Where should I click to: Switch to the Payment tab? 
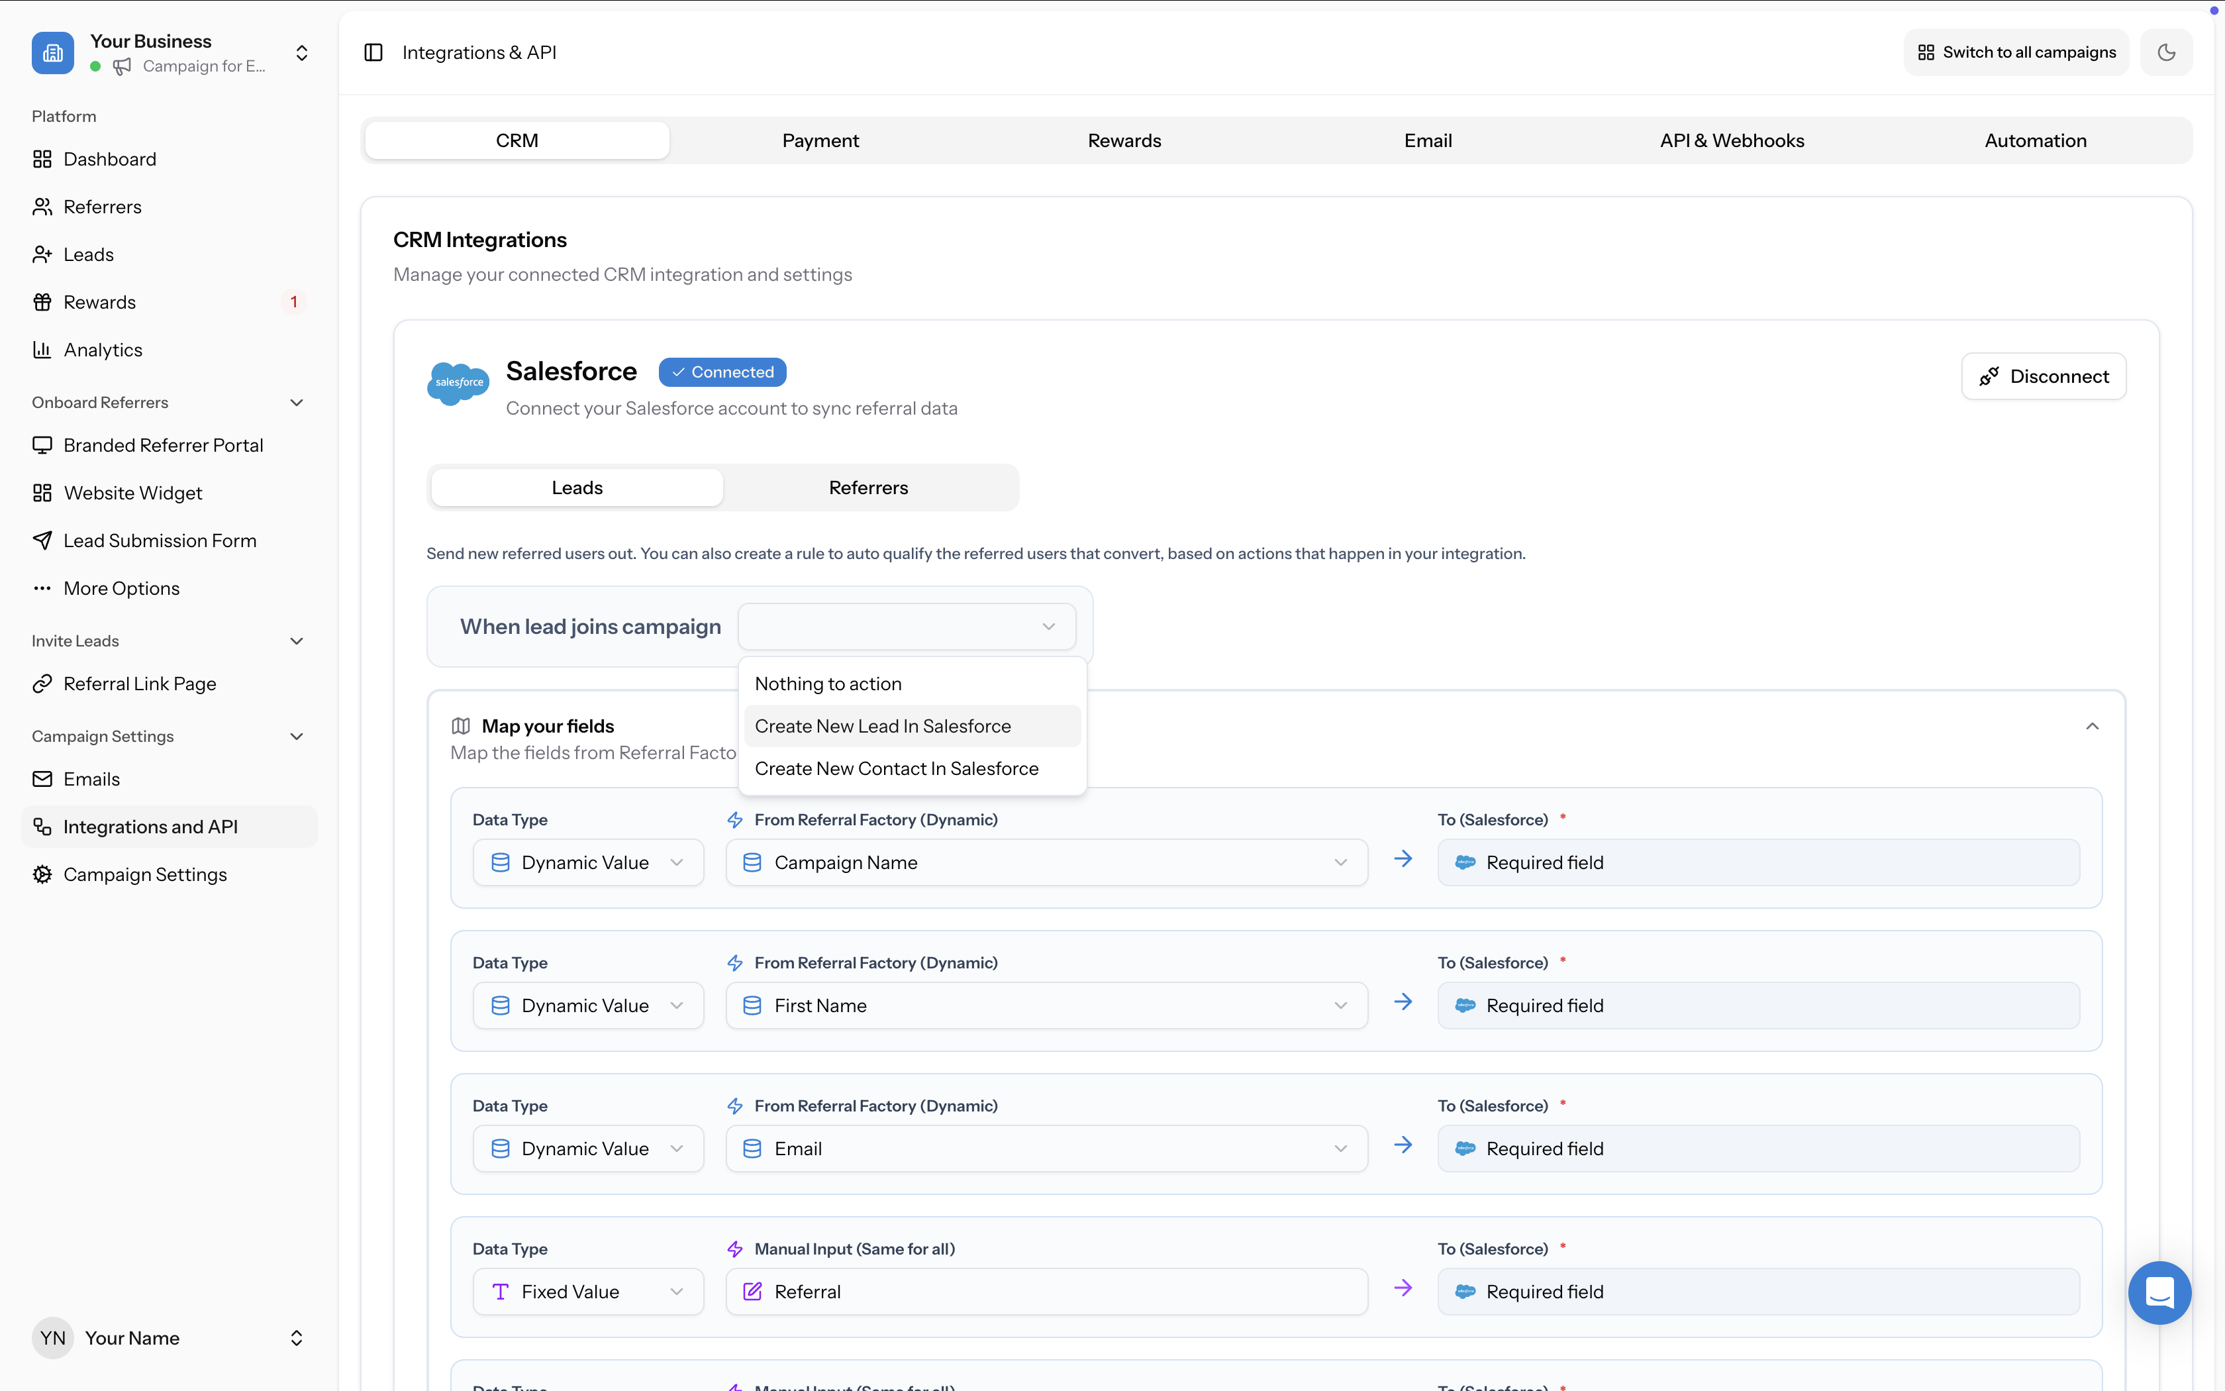click(820, 140)
